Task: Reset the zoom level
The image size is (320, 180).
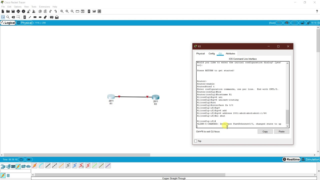Action: pyautogui.click(x=67, y=11)
